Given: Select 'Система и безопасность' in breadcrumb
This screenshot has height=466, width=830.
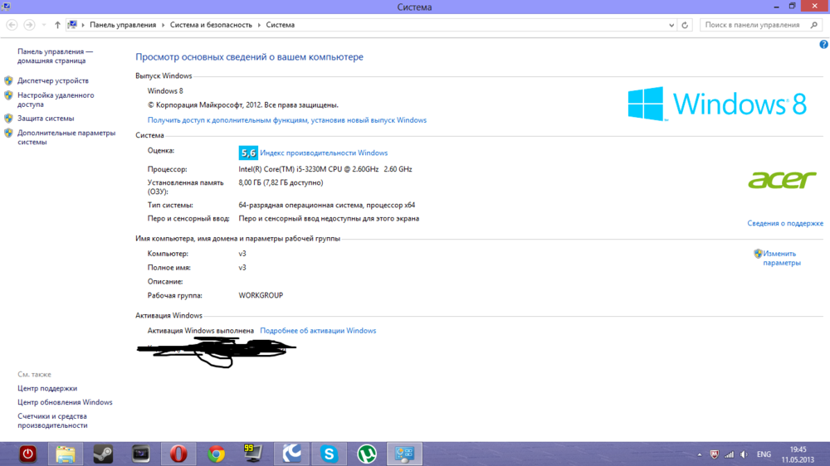Looking at the screenshot, I should coord(211,25).
